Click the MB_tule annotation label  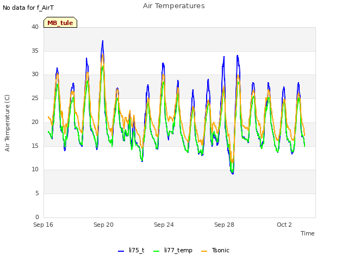click(60, 23)
